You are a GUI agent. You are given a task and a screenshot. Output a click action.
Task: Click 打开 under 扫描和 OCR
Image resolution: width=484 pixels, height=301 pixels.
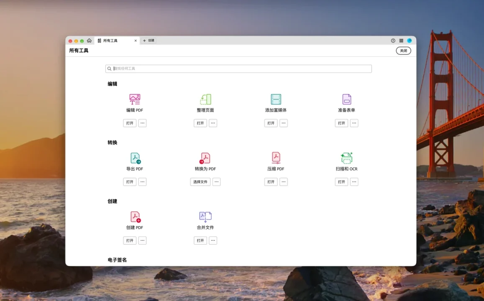341,182
